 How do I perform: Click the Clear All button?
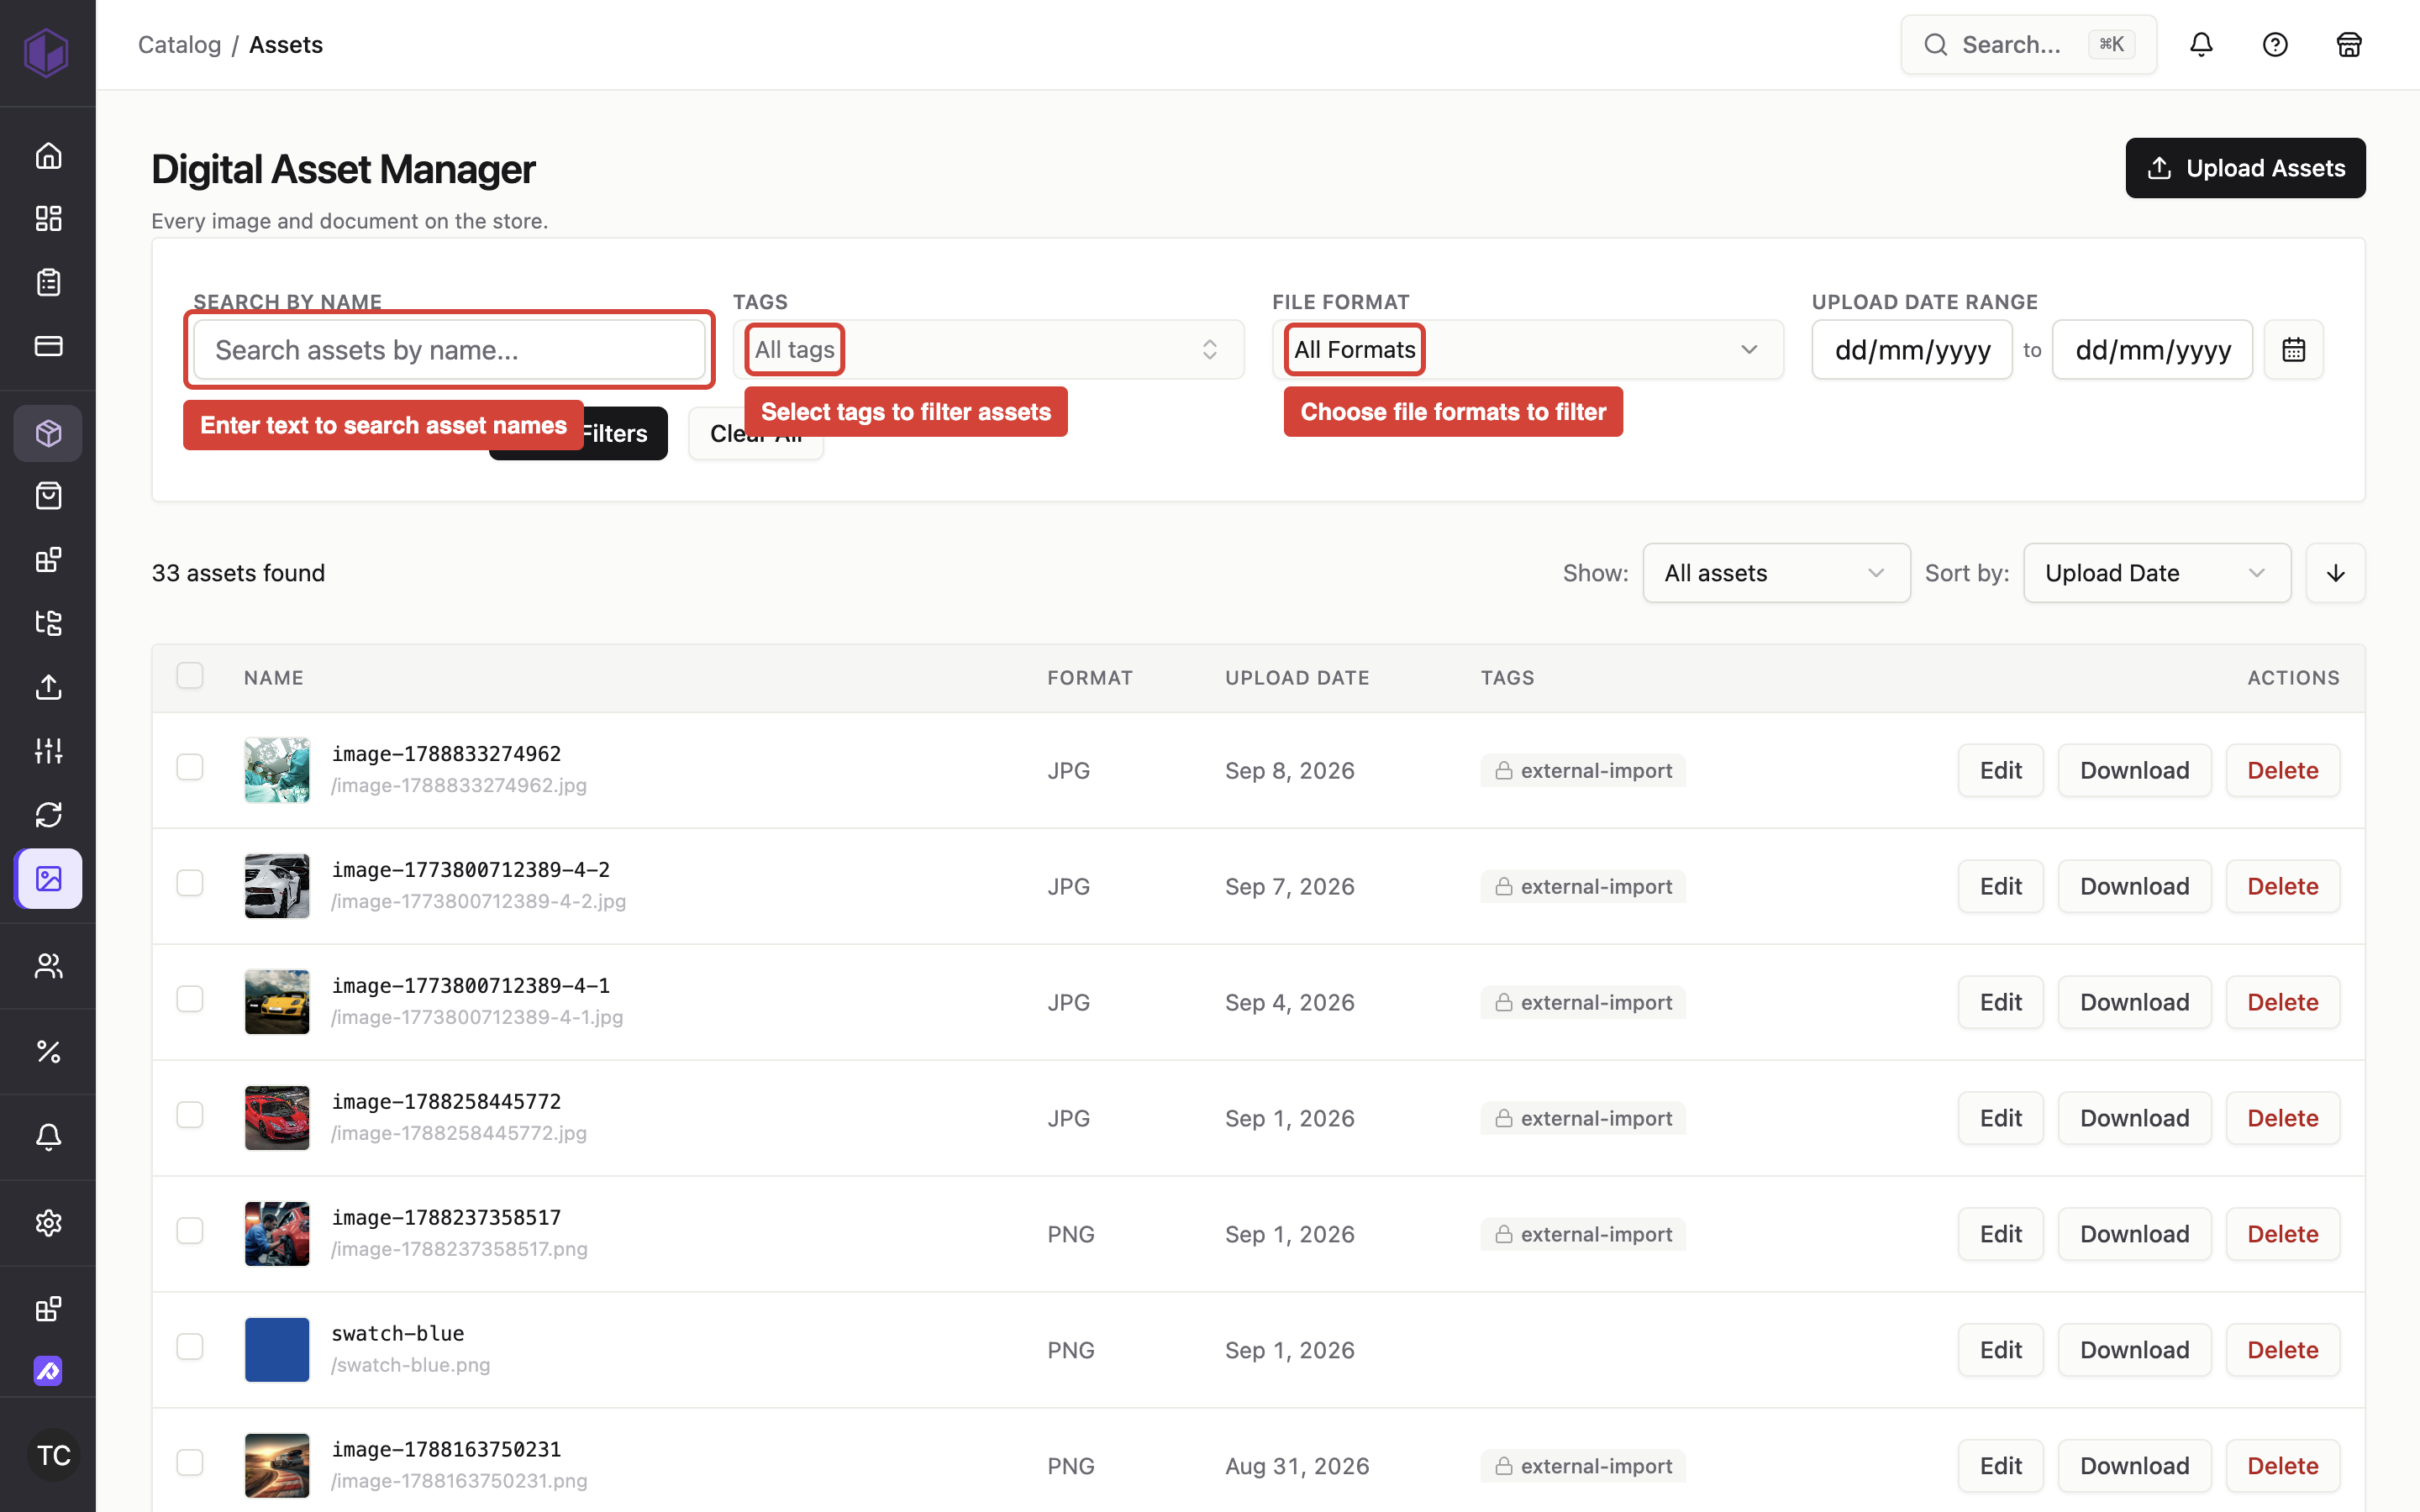coord(755,434)
